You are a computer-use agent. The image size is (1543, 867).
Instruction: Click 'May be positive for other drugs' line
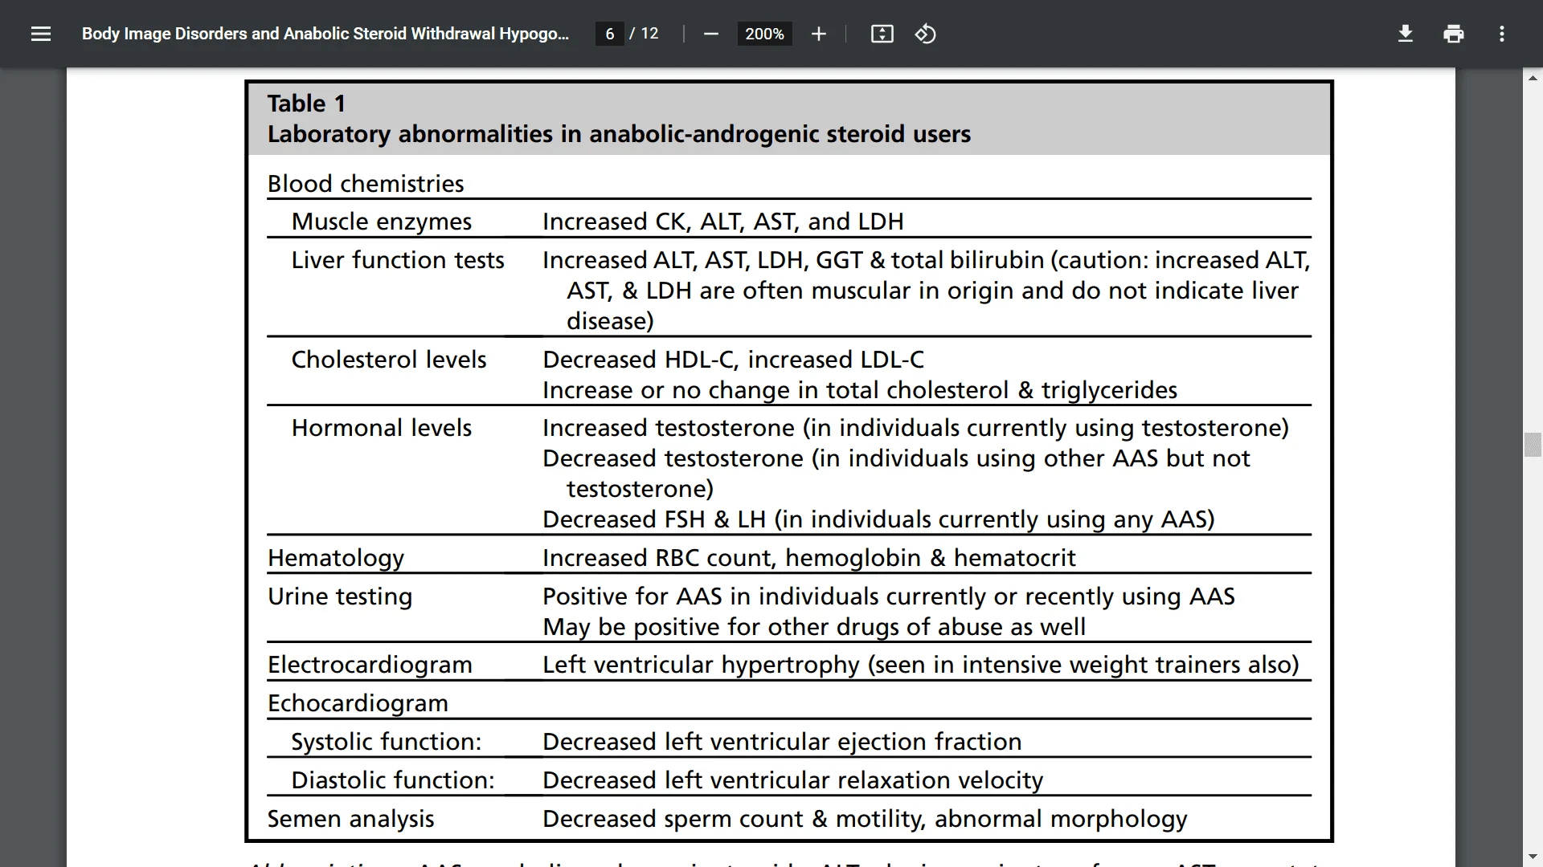tap(814, 627)
